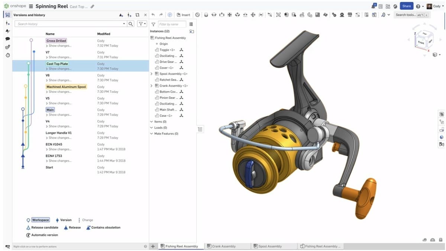Viewport: 446px width, 251px height.
Task: Click the create version icon in left sidebar
Action: 7,23
